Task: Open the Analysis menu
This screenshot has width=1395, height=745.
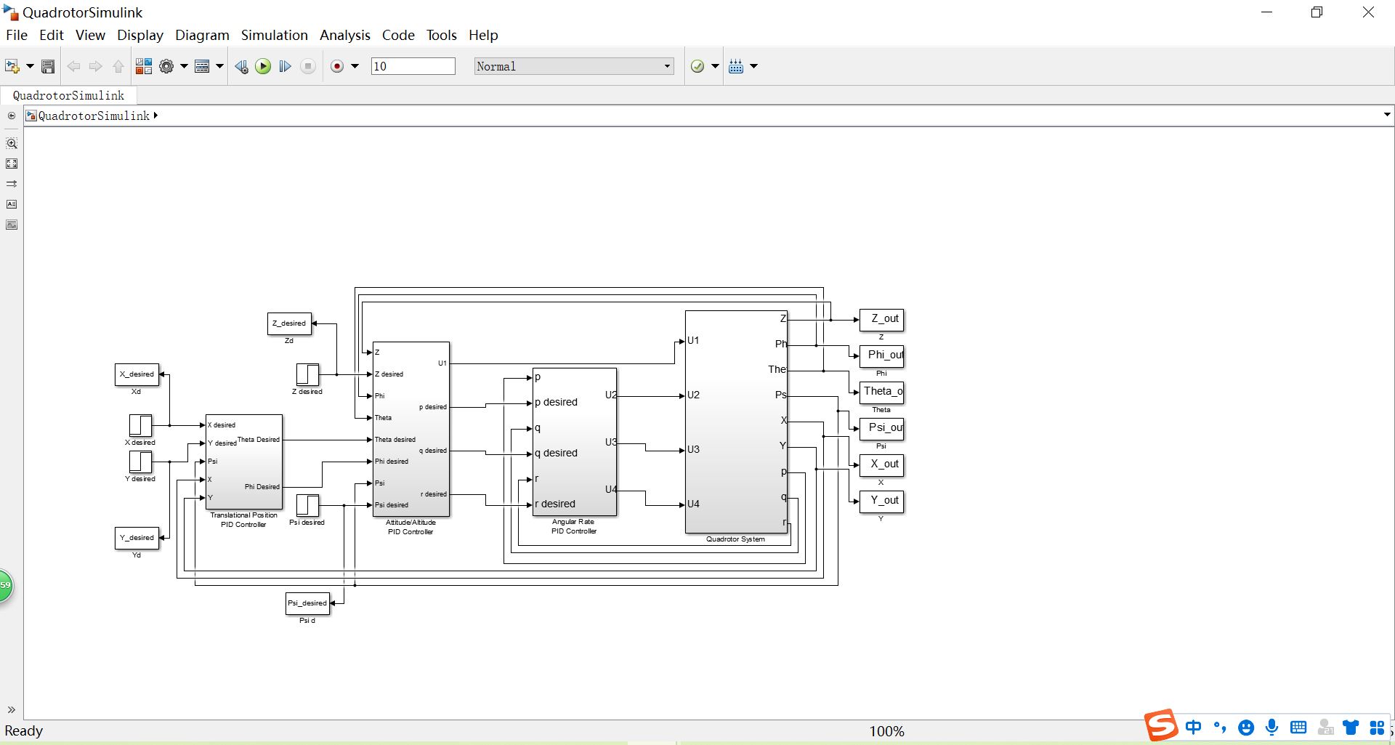Action: (345, 35)
